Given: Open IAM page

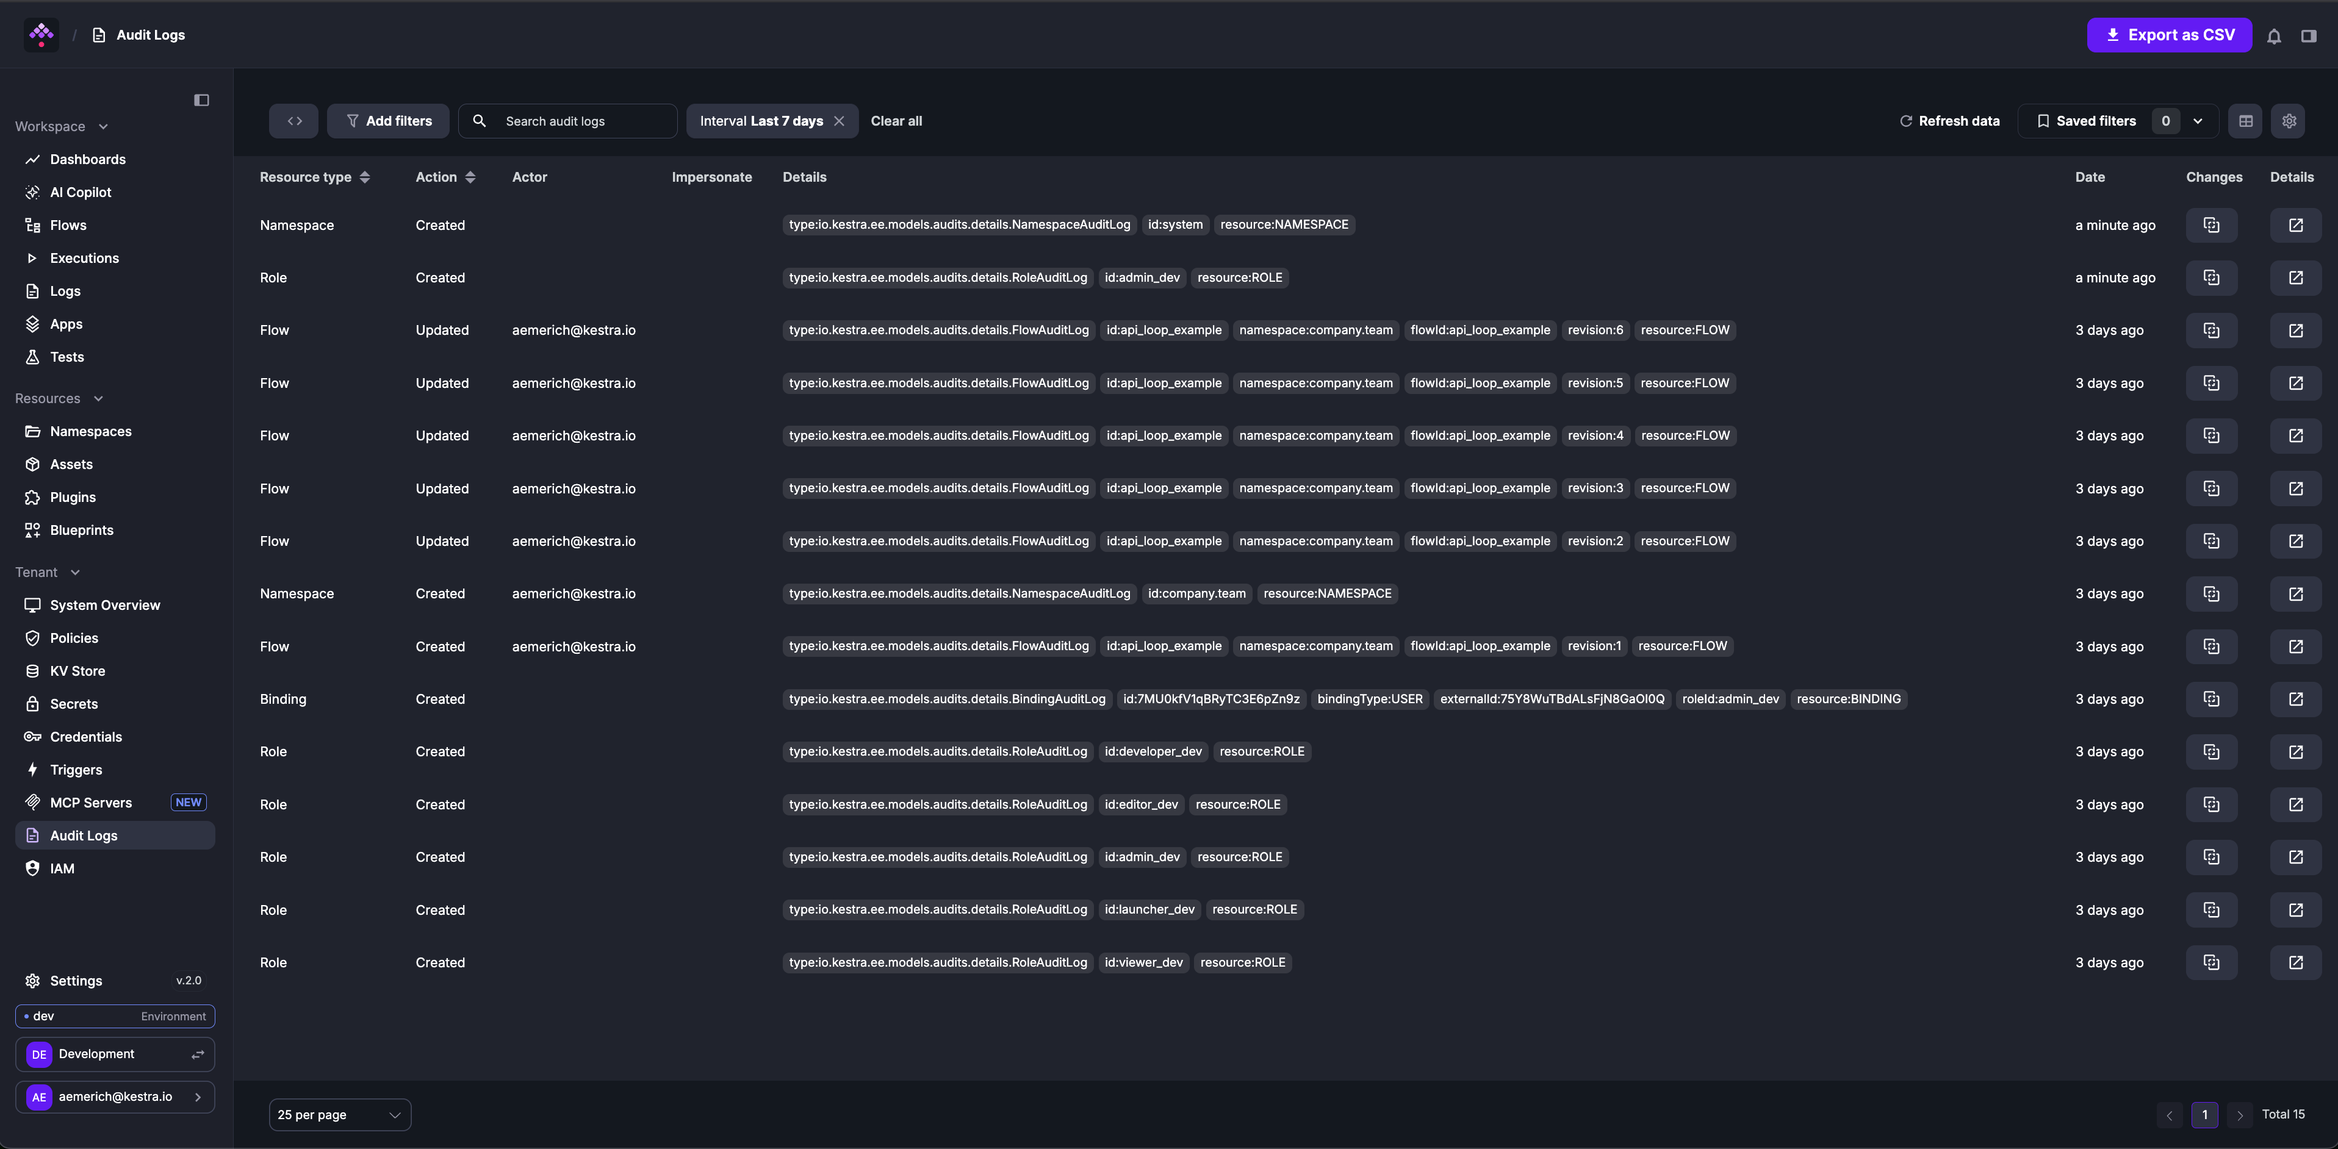Looking at the screenshot, I should tap(115, 868).
